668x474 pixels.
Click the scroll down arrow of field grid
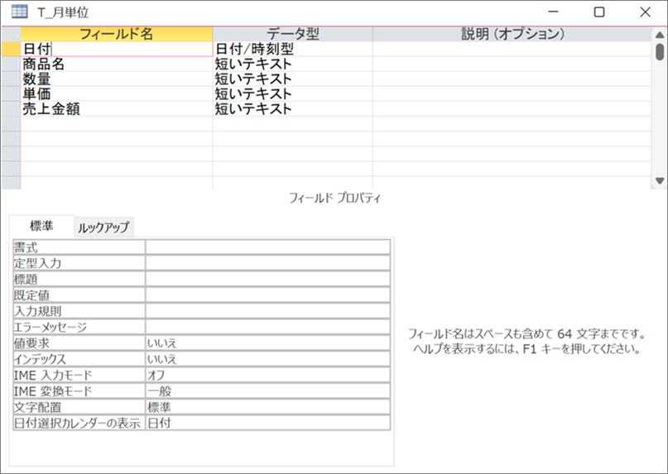coord(660,180)
